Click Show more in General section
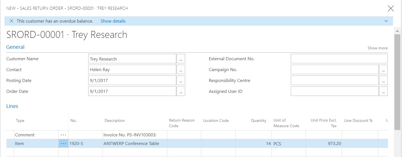 (378, 48)
